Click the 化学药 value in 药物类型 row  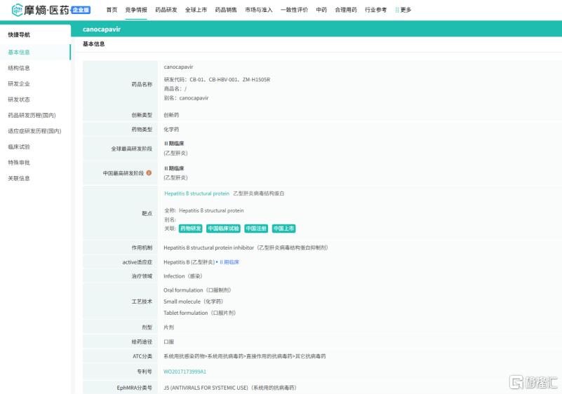pos(171,129)
